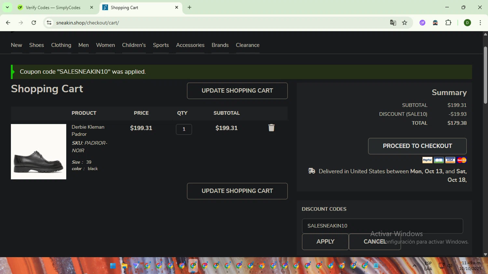The image size is (488, 274).
Task: Click the delivery truck icon
Action: click(312, 171)
